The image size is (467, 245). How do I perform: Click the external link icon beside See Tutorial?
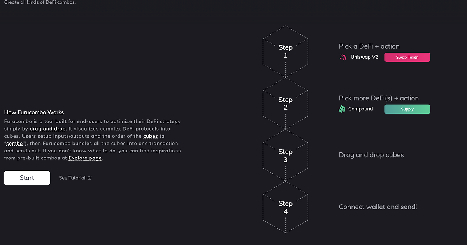pyautogui.click(x=90, y=178)
